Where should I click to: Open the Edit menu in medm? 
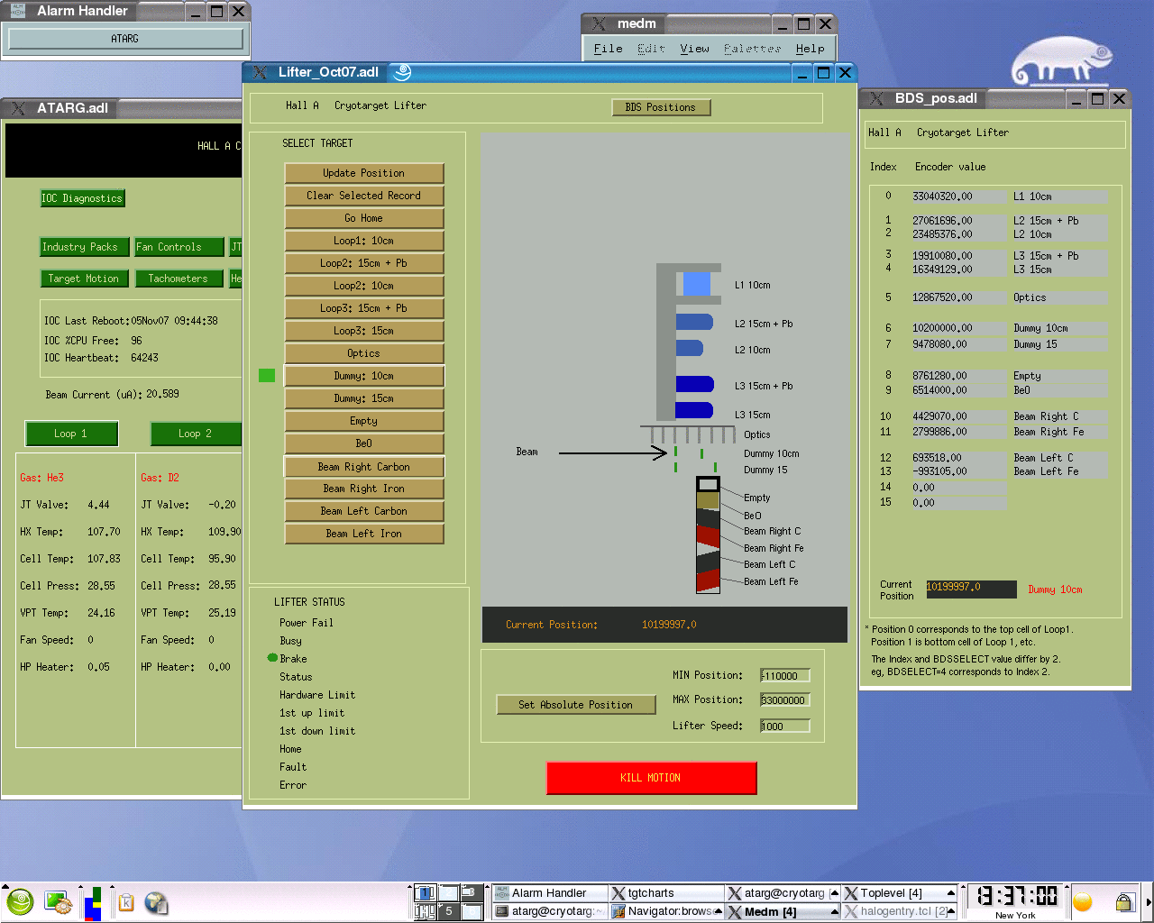click(x=651, y=49)
